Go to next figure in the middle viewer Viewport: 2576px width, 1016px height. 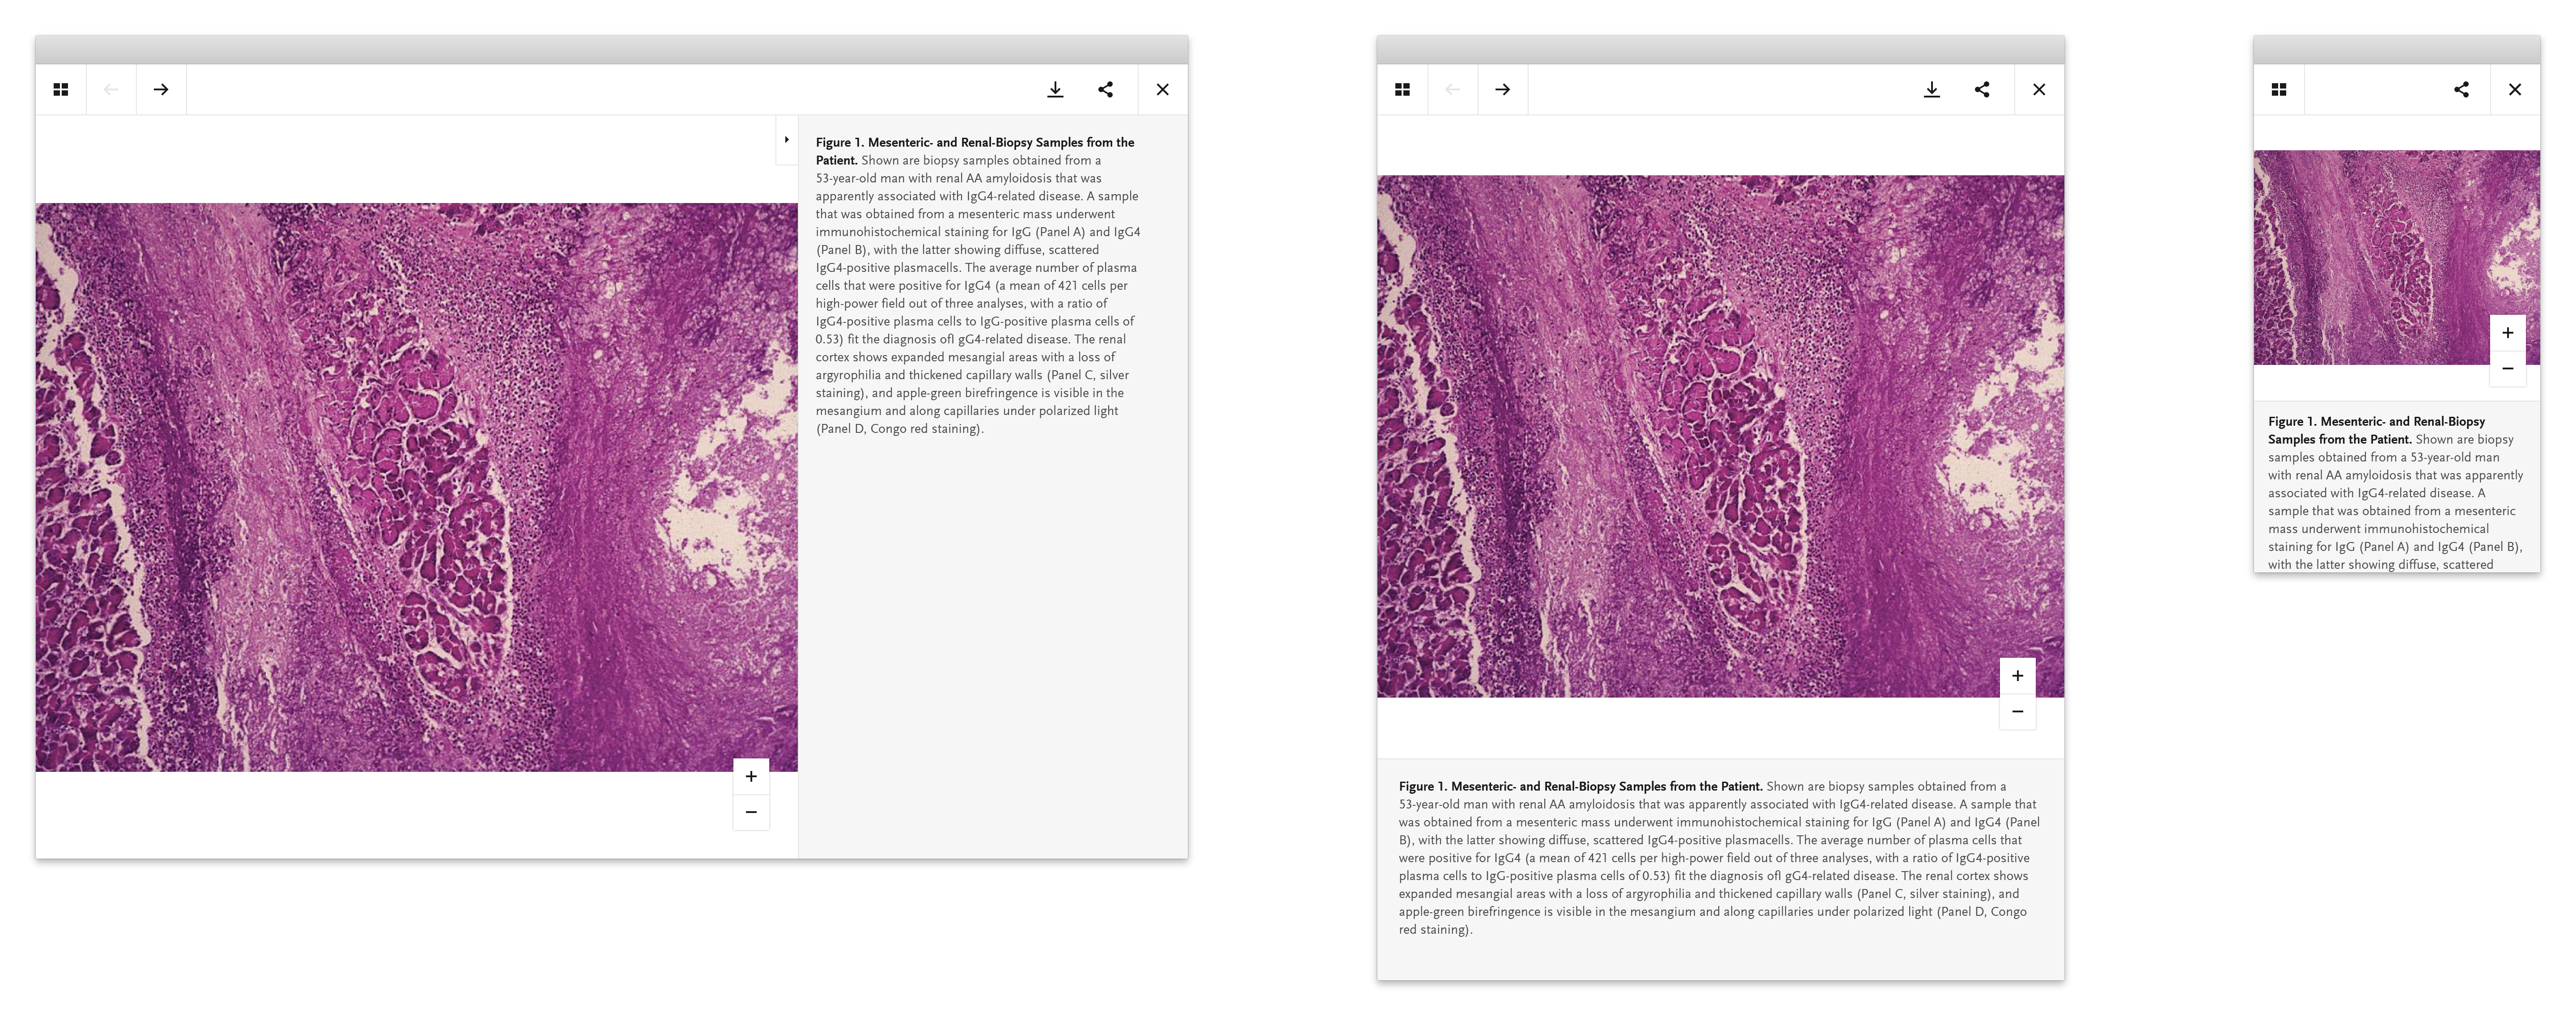pos(1503,90)
